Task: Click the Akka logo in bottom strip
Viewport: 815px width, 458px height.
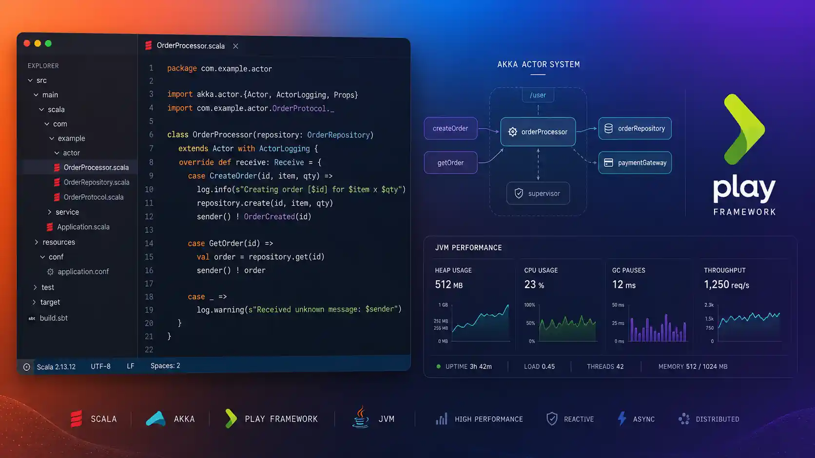Action: 156,419
